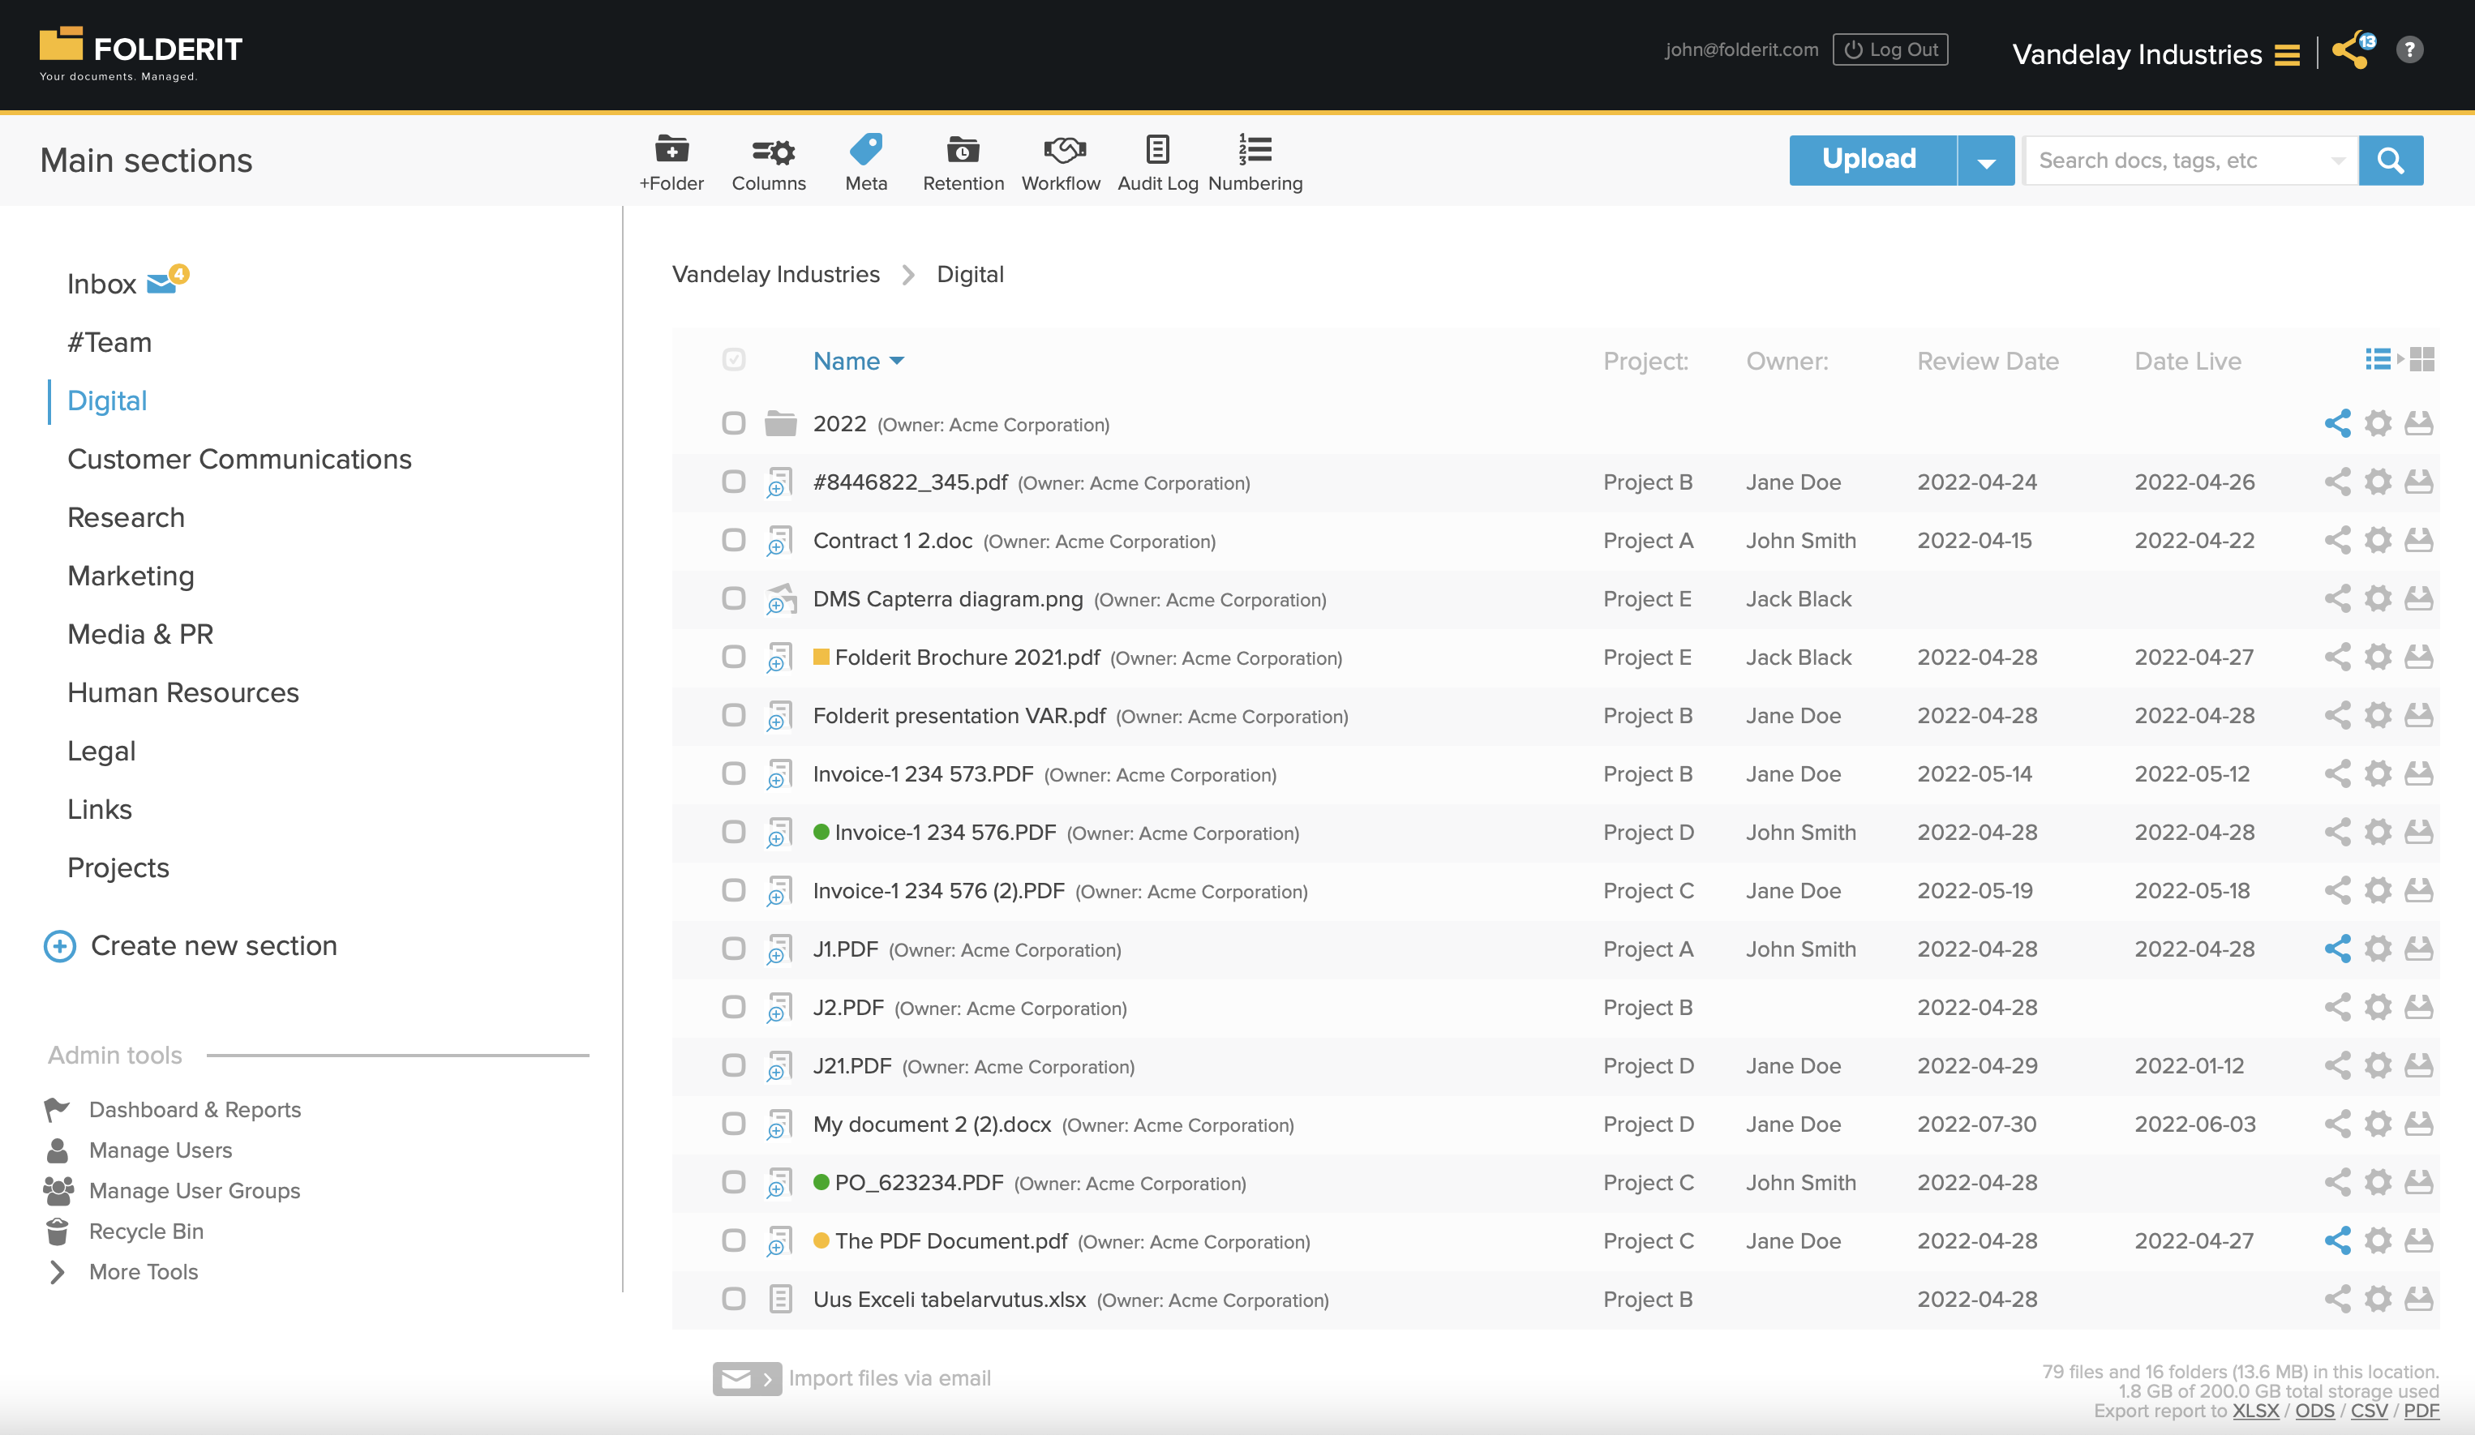Viewport: 2475px width, 1435px height.
Task: Toggle the select-all checkbox in header
Action: pyautogui.click(x=734, y=359)
